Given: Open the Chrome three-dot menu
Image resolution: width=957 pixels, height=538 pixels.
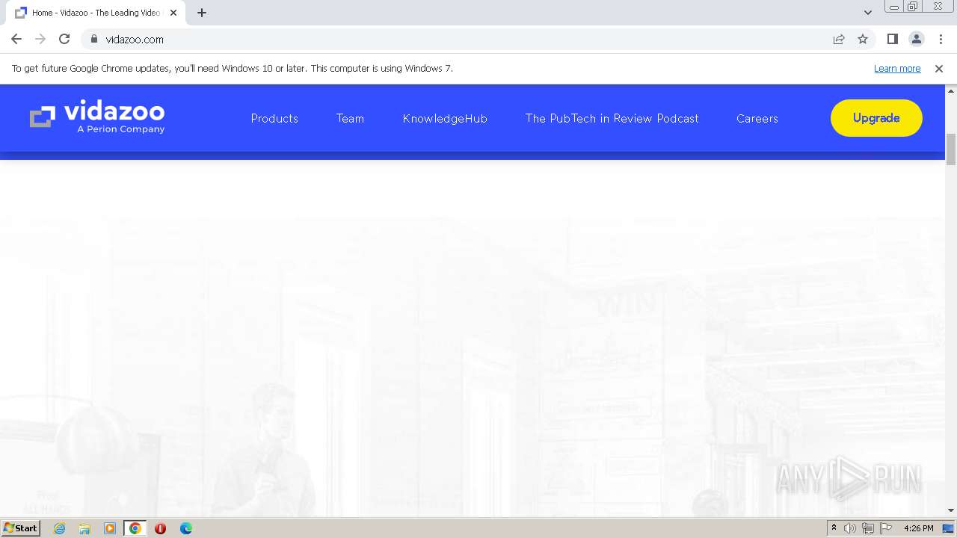Looking at the screenshot, I should [941, 39].
